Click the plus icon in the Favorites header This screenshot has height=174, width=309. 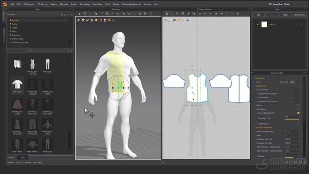click(68, 15)
